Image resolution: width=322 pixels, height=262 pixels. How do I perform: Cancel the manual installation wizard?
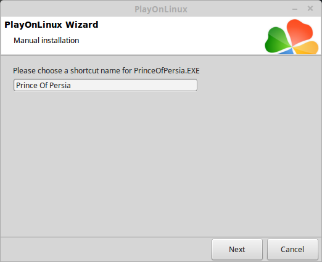(x=292, y=249)
